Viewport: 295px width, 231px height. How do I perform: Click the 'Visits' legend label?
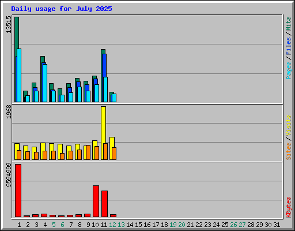(289, 125)
